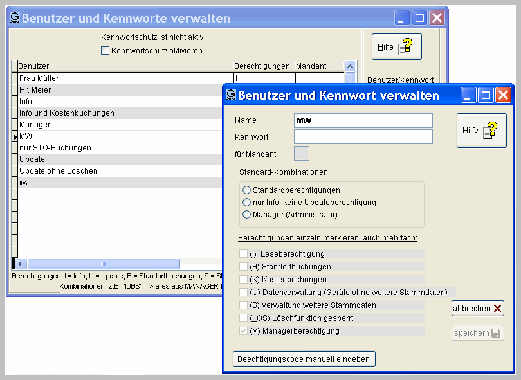
Task: Close the front Benutzer und Kennwort dialog
Action: (502, 95)
